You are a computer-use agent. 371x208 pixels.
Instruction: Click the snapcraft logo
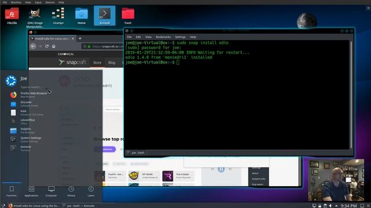pyautogui.click(x=72, y=62)
